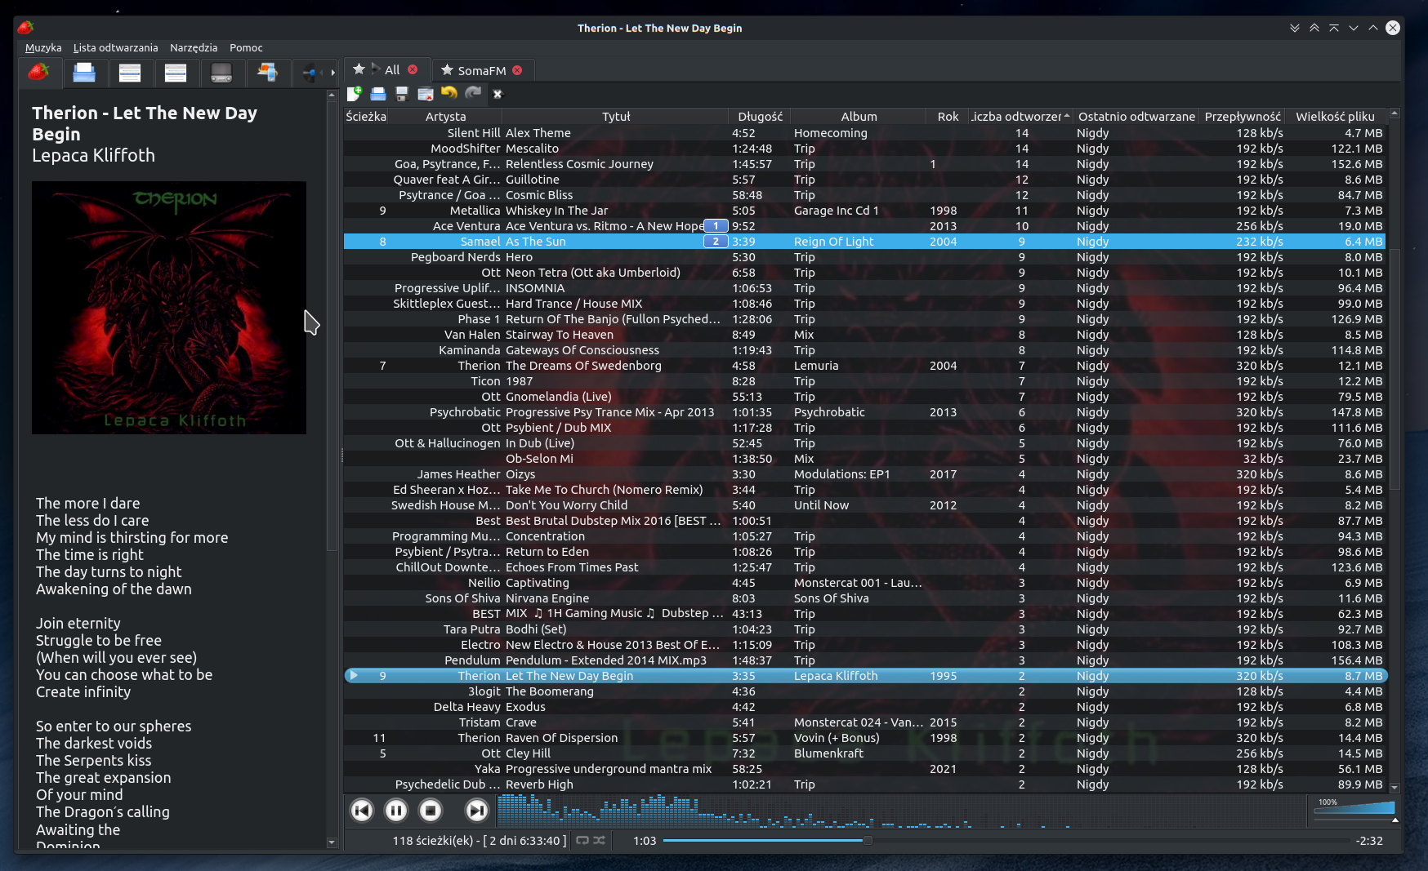1428x871 pixels.
Task: Select the Van Halen Stairway To Heaven row
Action: (x=865, y=335)
